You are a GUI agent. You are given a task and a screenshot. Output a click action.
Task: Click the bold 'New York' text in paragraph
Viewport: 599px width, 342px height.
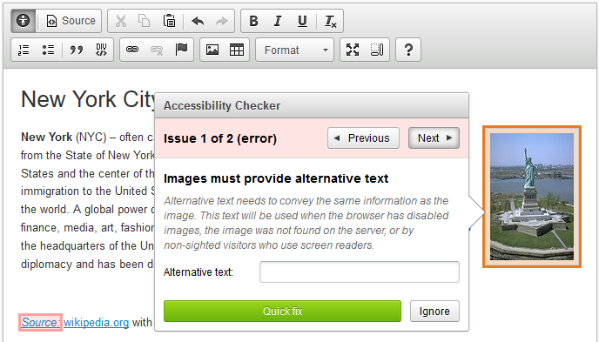tap(47, 137)
